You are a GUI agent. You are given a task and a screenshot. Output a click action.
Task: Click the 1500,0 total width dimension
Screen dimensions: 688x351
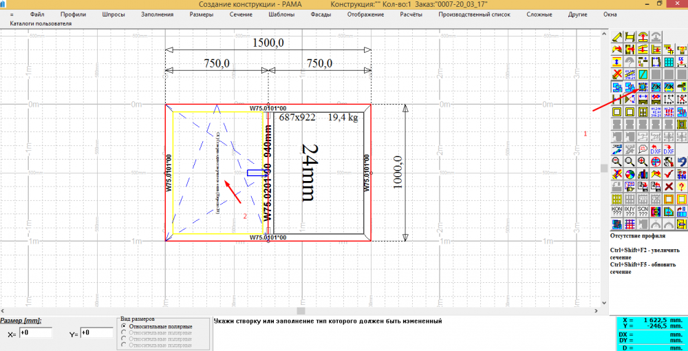point(268,43)
